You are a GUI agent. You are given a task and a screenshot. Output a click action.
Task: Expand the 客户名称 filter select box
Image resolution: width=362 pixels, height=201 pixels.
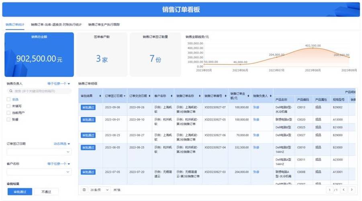[39, 172]
